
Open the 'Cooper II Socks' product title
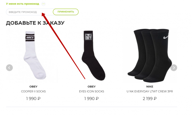pyautogui.click(x=33, y=91)
